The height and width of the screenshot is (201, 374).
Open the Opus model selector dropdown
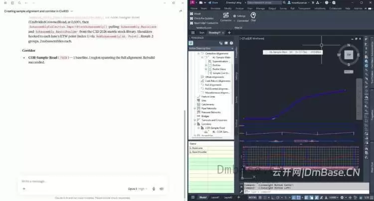138,189
